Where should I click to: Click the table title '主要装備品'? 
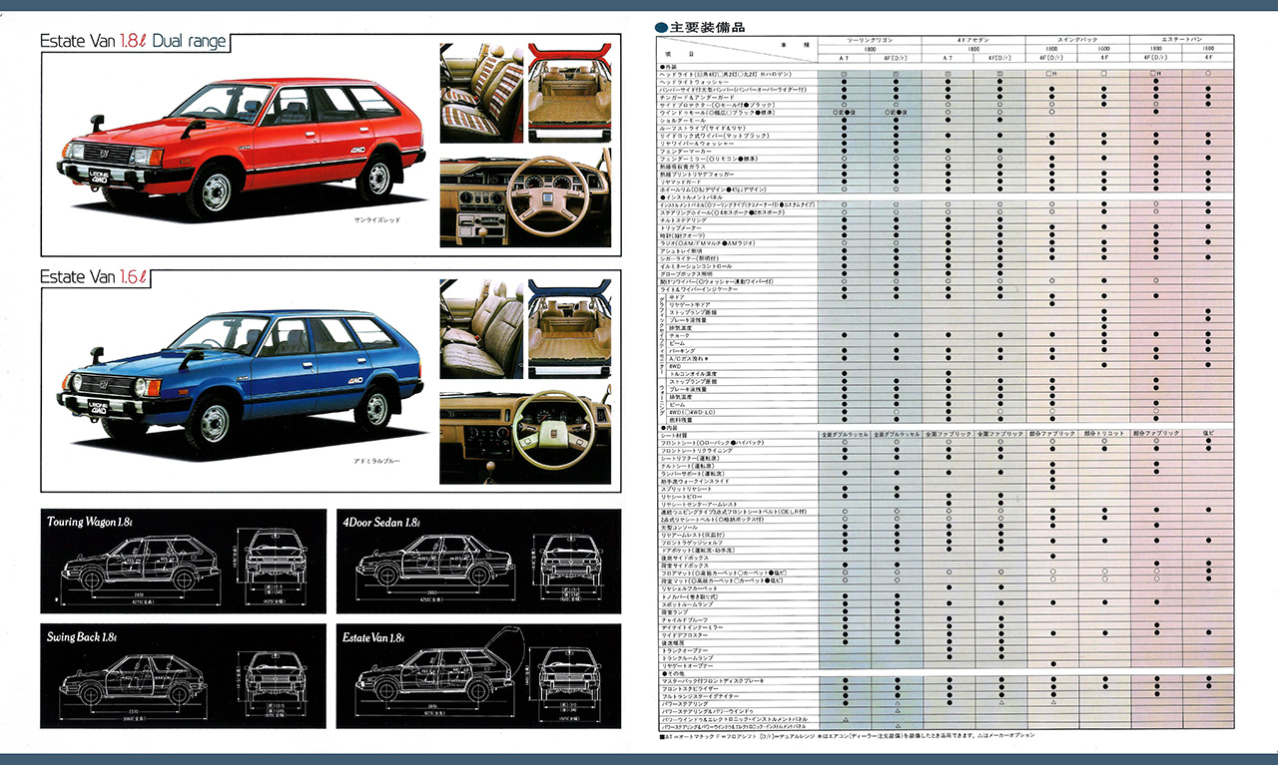(706, 27)
